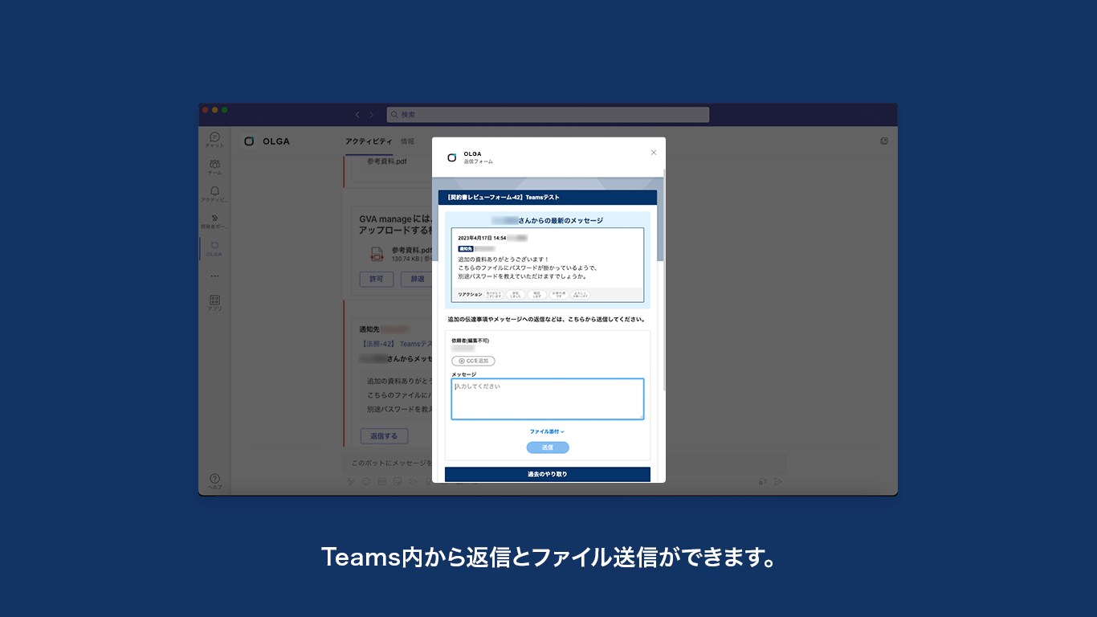Click the third reaction chip in the message card
The width and height of the screenshot is (1097, 617).
click(x=536, y=295)
